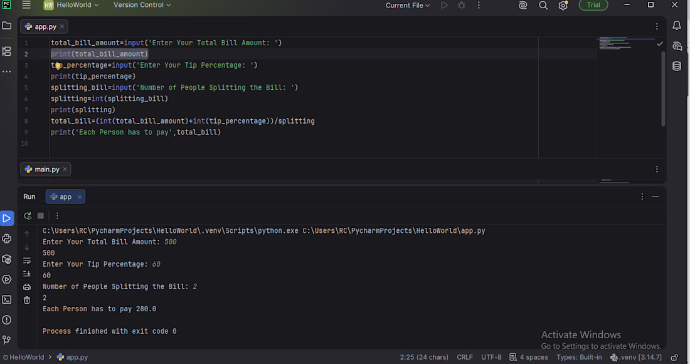Open the main menu hamburger icon

pos(26,5)
